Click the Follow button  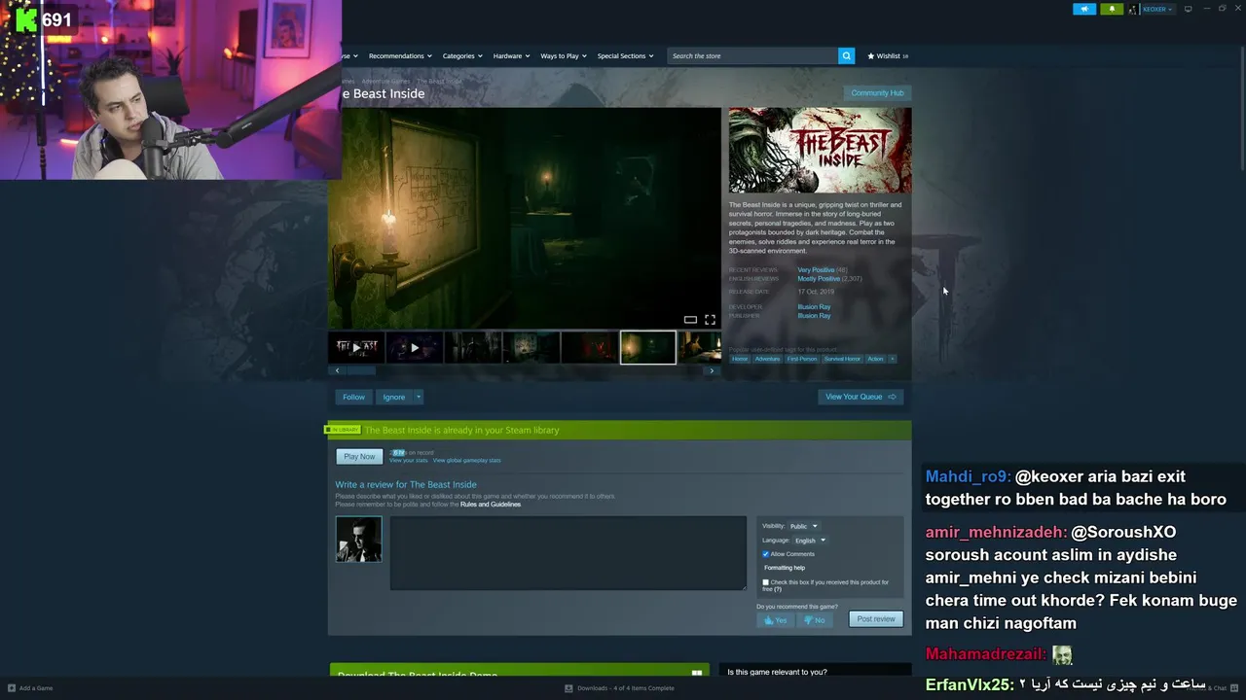pyautogui.click(x=353, y=397)
